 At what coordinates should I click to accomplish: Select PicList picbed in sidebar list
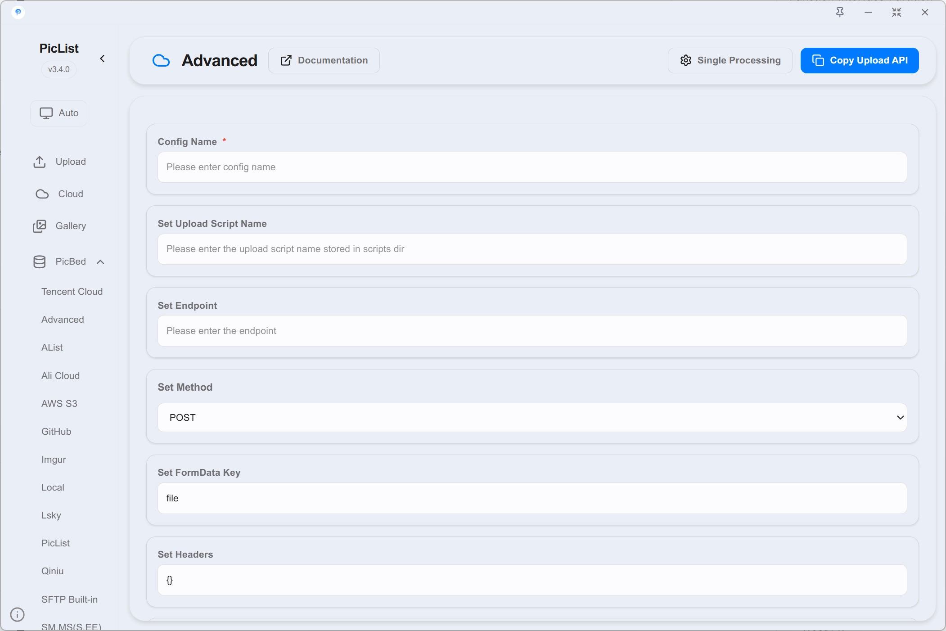pos(55,543)
